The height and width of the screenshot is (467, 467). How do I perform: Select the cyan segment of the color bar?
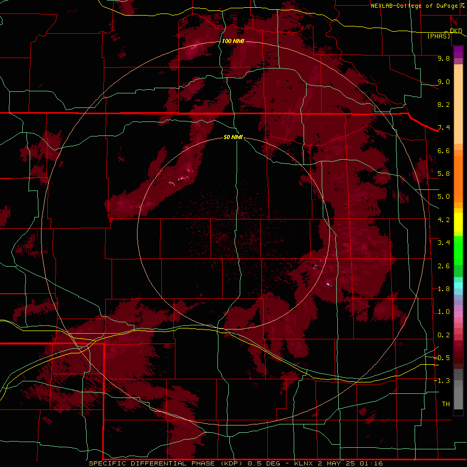tap(458, 285)
